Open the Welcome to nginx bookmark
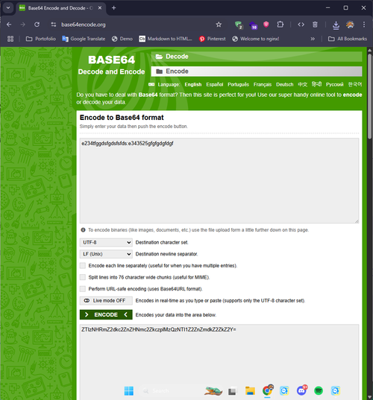Viewport: 373px width, 400px height. coord(256,39)
